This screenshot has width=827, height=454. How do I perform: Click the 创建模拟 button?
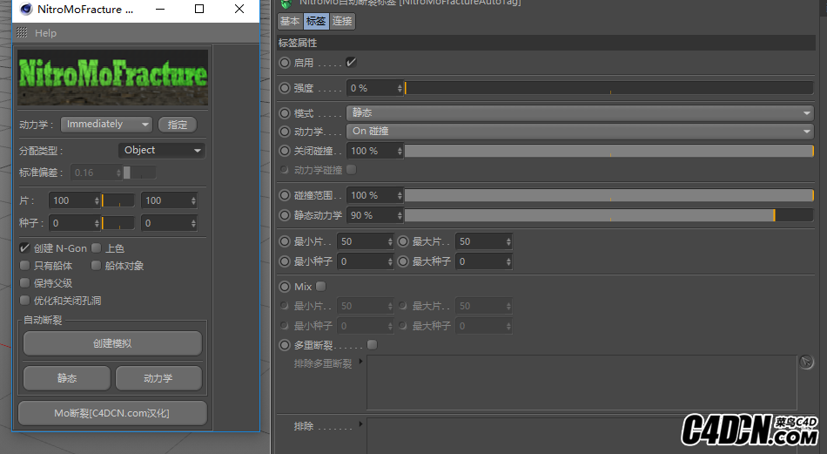click(112, 343)
